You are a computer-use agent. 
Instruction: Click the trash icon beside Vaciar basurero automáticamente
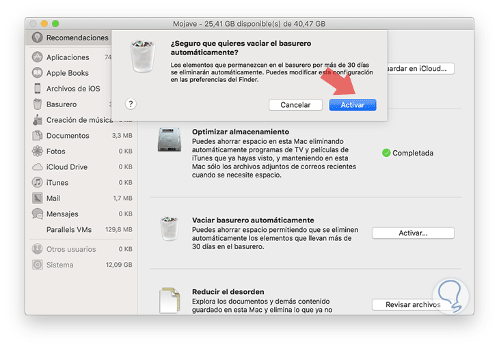point(170,229)
